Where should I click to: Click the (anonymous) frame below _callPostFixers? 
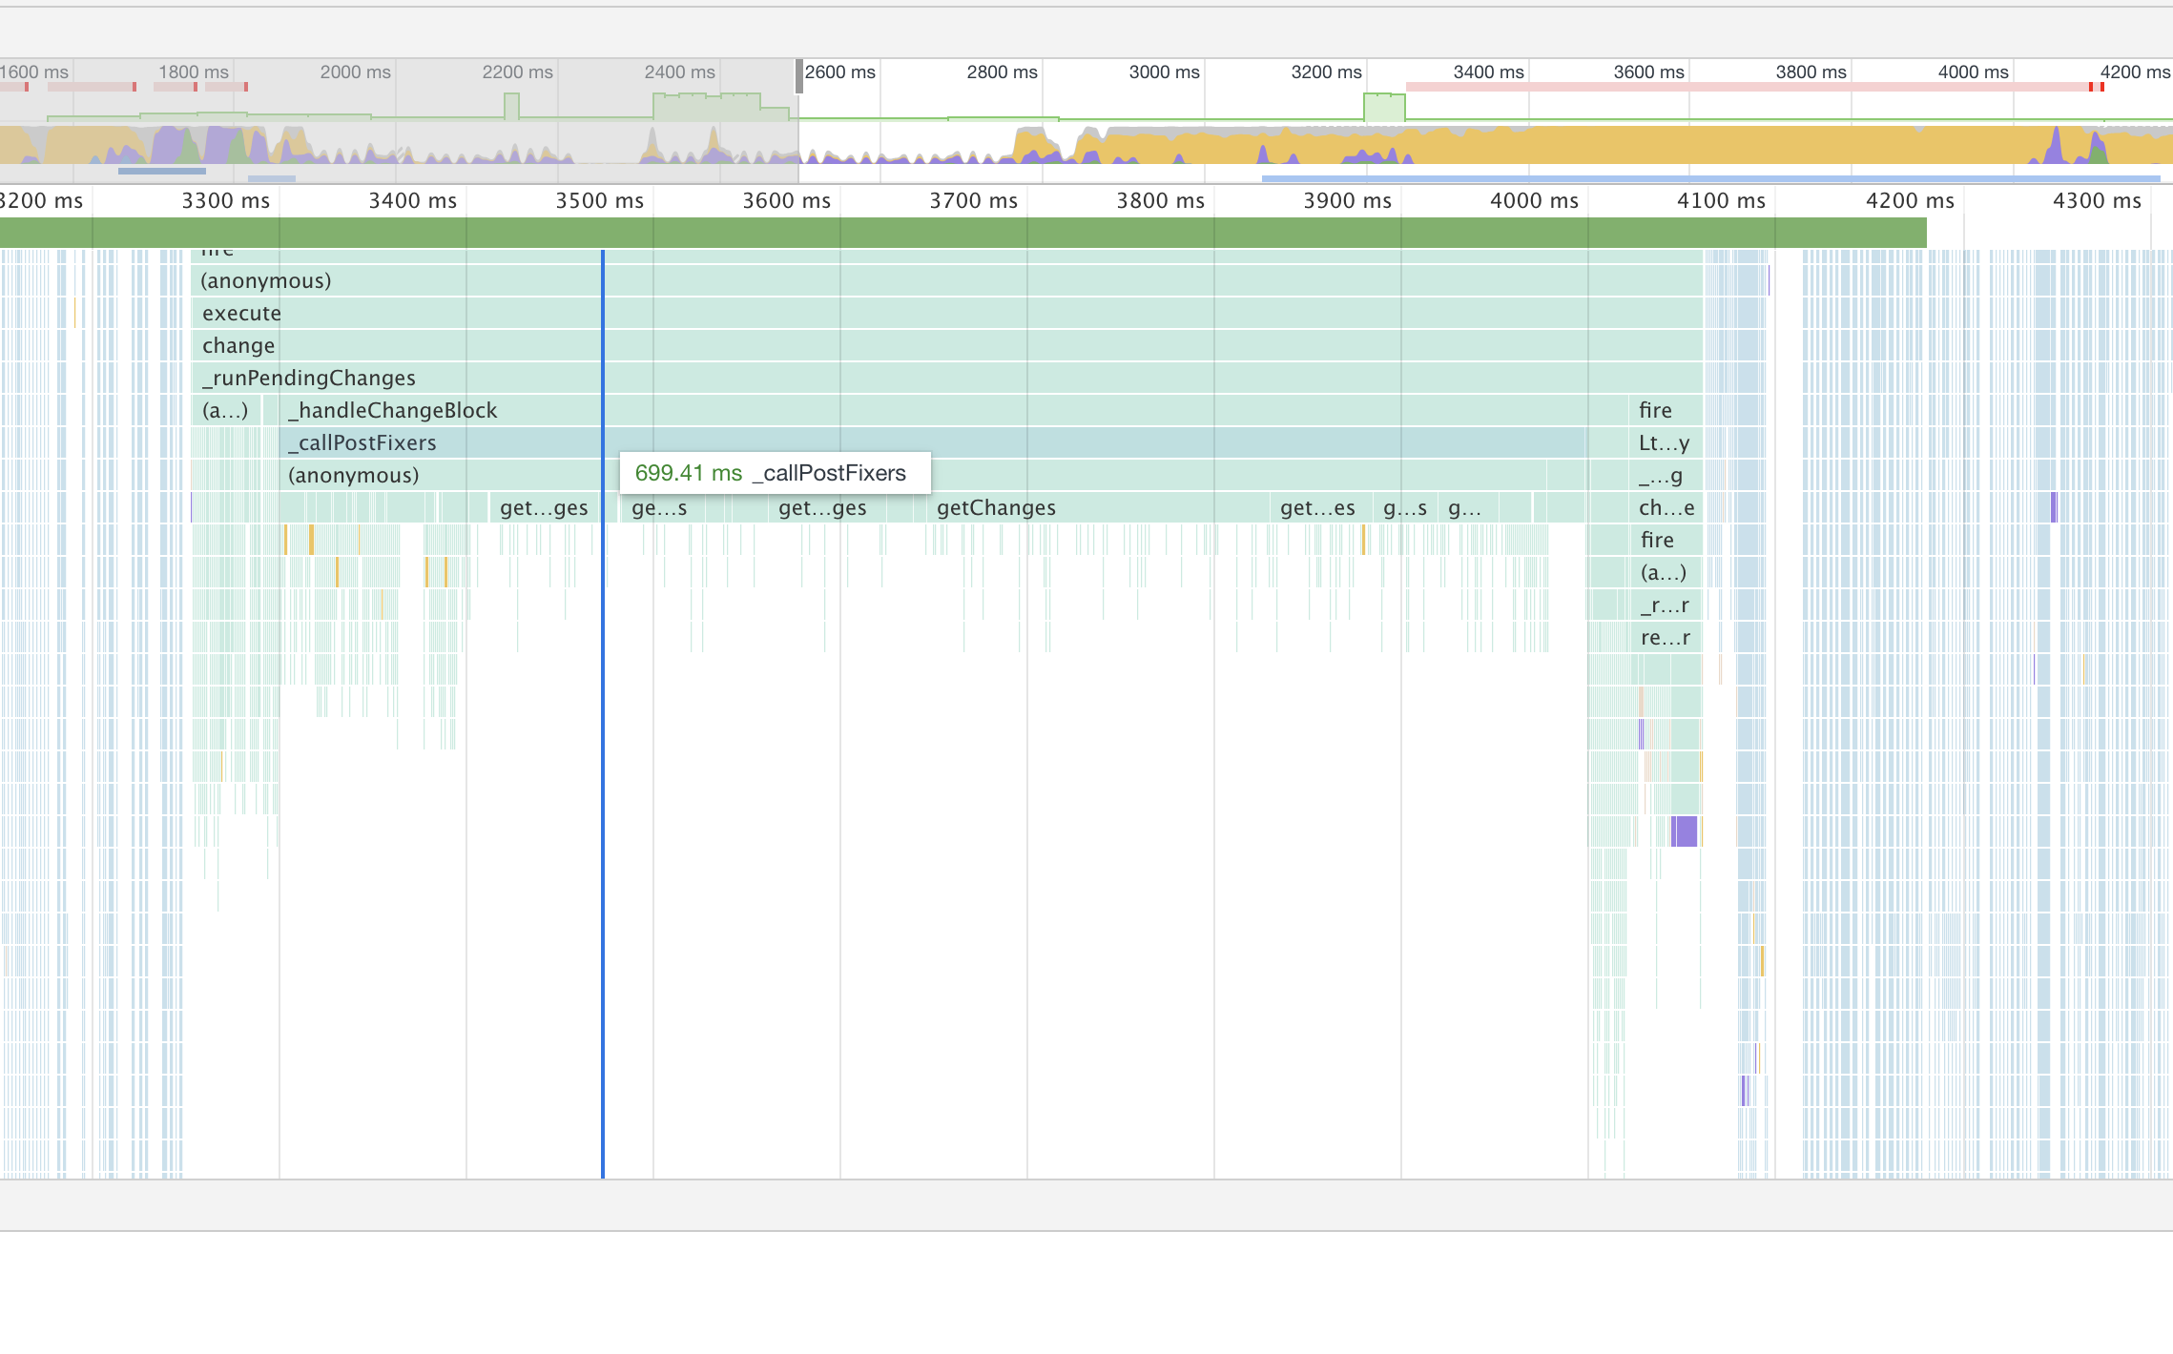(913, 475)
